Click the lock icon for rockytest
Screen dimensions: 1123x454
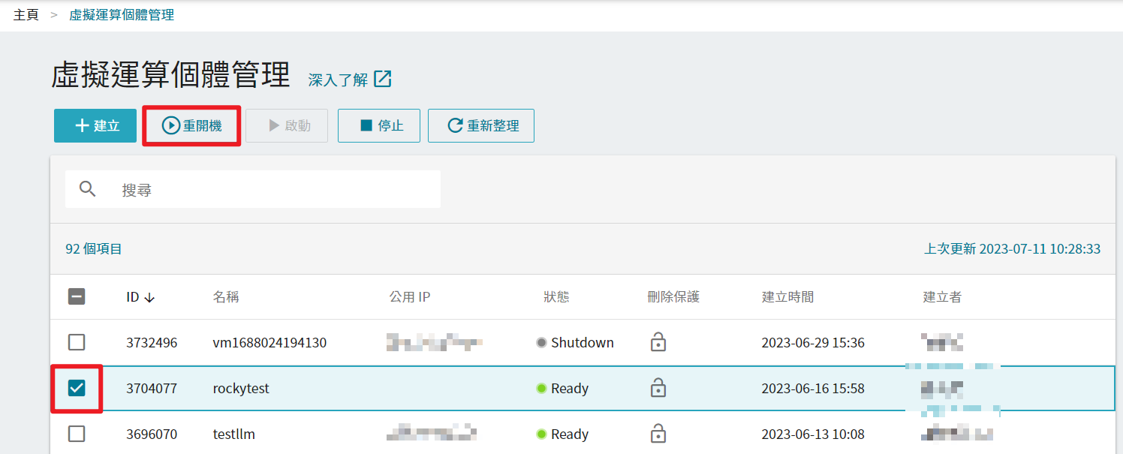pos(658,388)
